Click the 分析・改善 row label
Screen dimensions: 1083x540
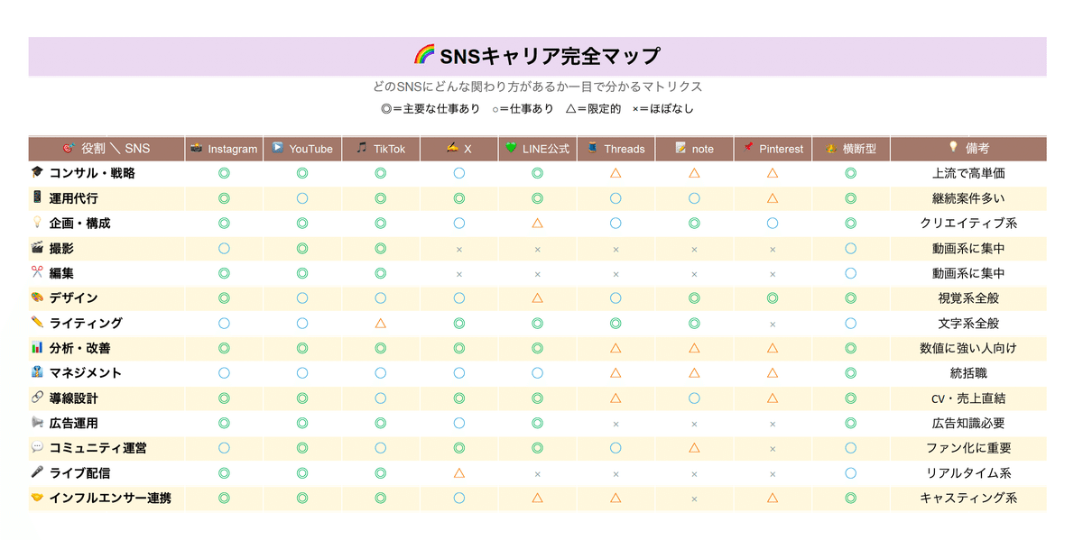pos(79,348)
